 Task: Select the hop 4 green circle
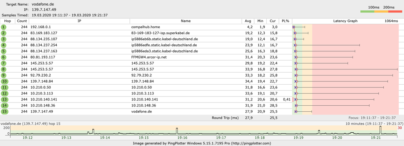(3, 45)
